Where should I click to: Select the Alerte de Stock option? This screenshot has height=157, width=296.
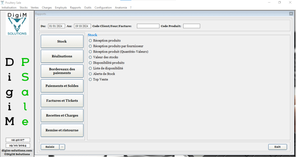click(91, 74)
